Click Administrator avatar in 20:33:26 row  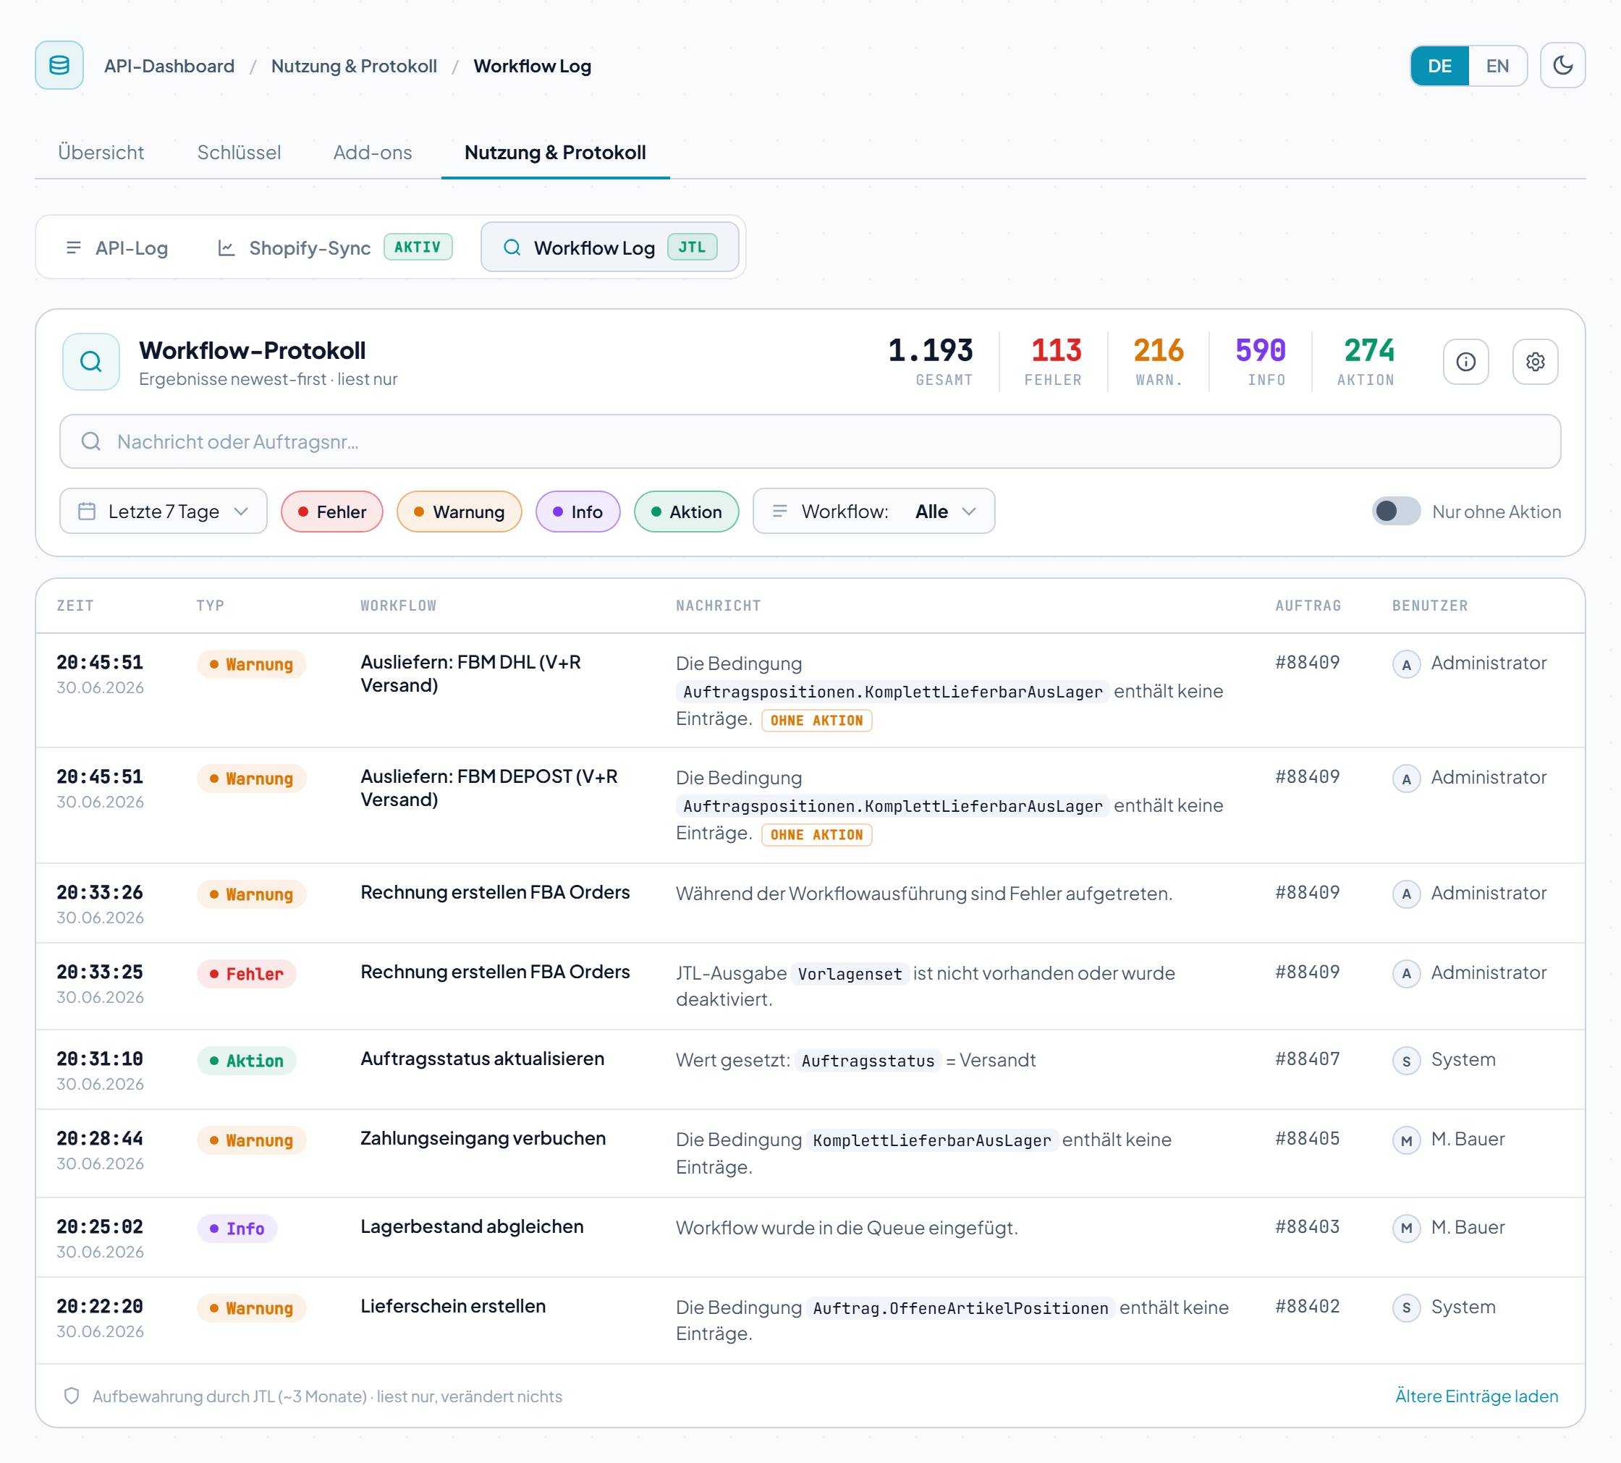(x=1406, y=894)
